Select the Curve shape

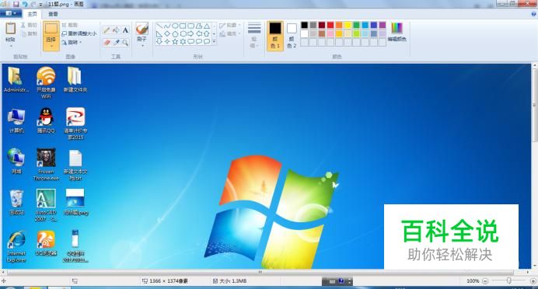(167, 26)
